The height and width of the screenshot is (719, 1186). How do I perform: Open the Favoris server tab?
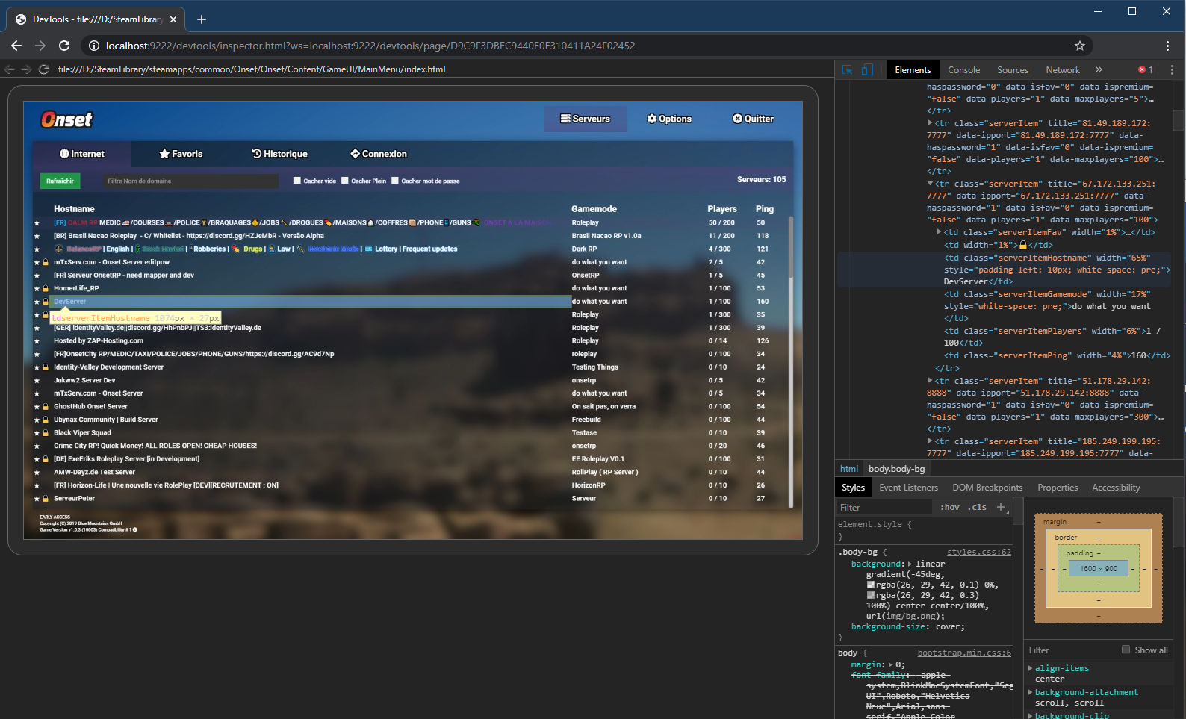[181, 154]
